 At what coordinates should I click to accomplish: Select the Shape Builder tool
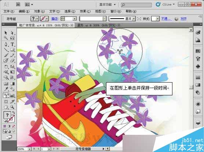[x=6, y=77]
